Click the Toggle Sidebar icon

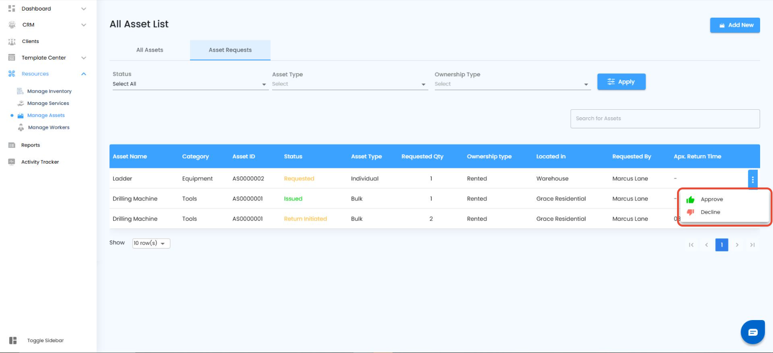[x=13, y=341]
